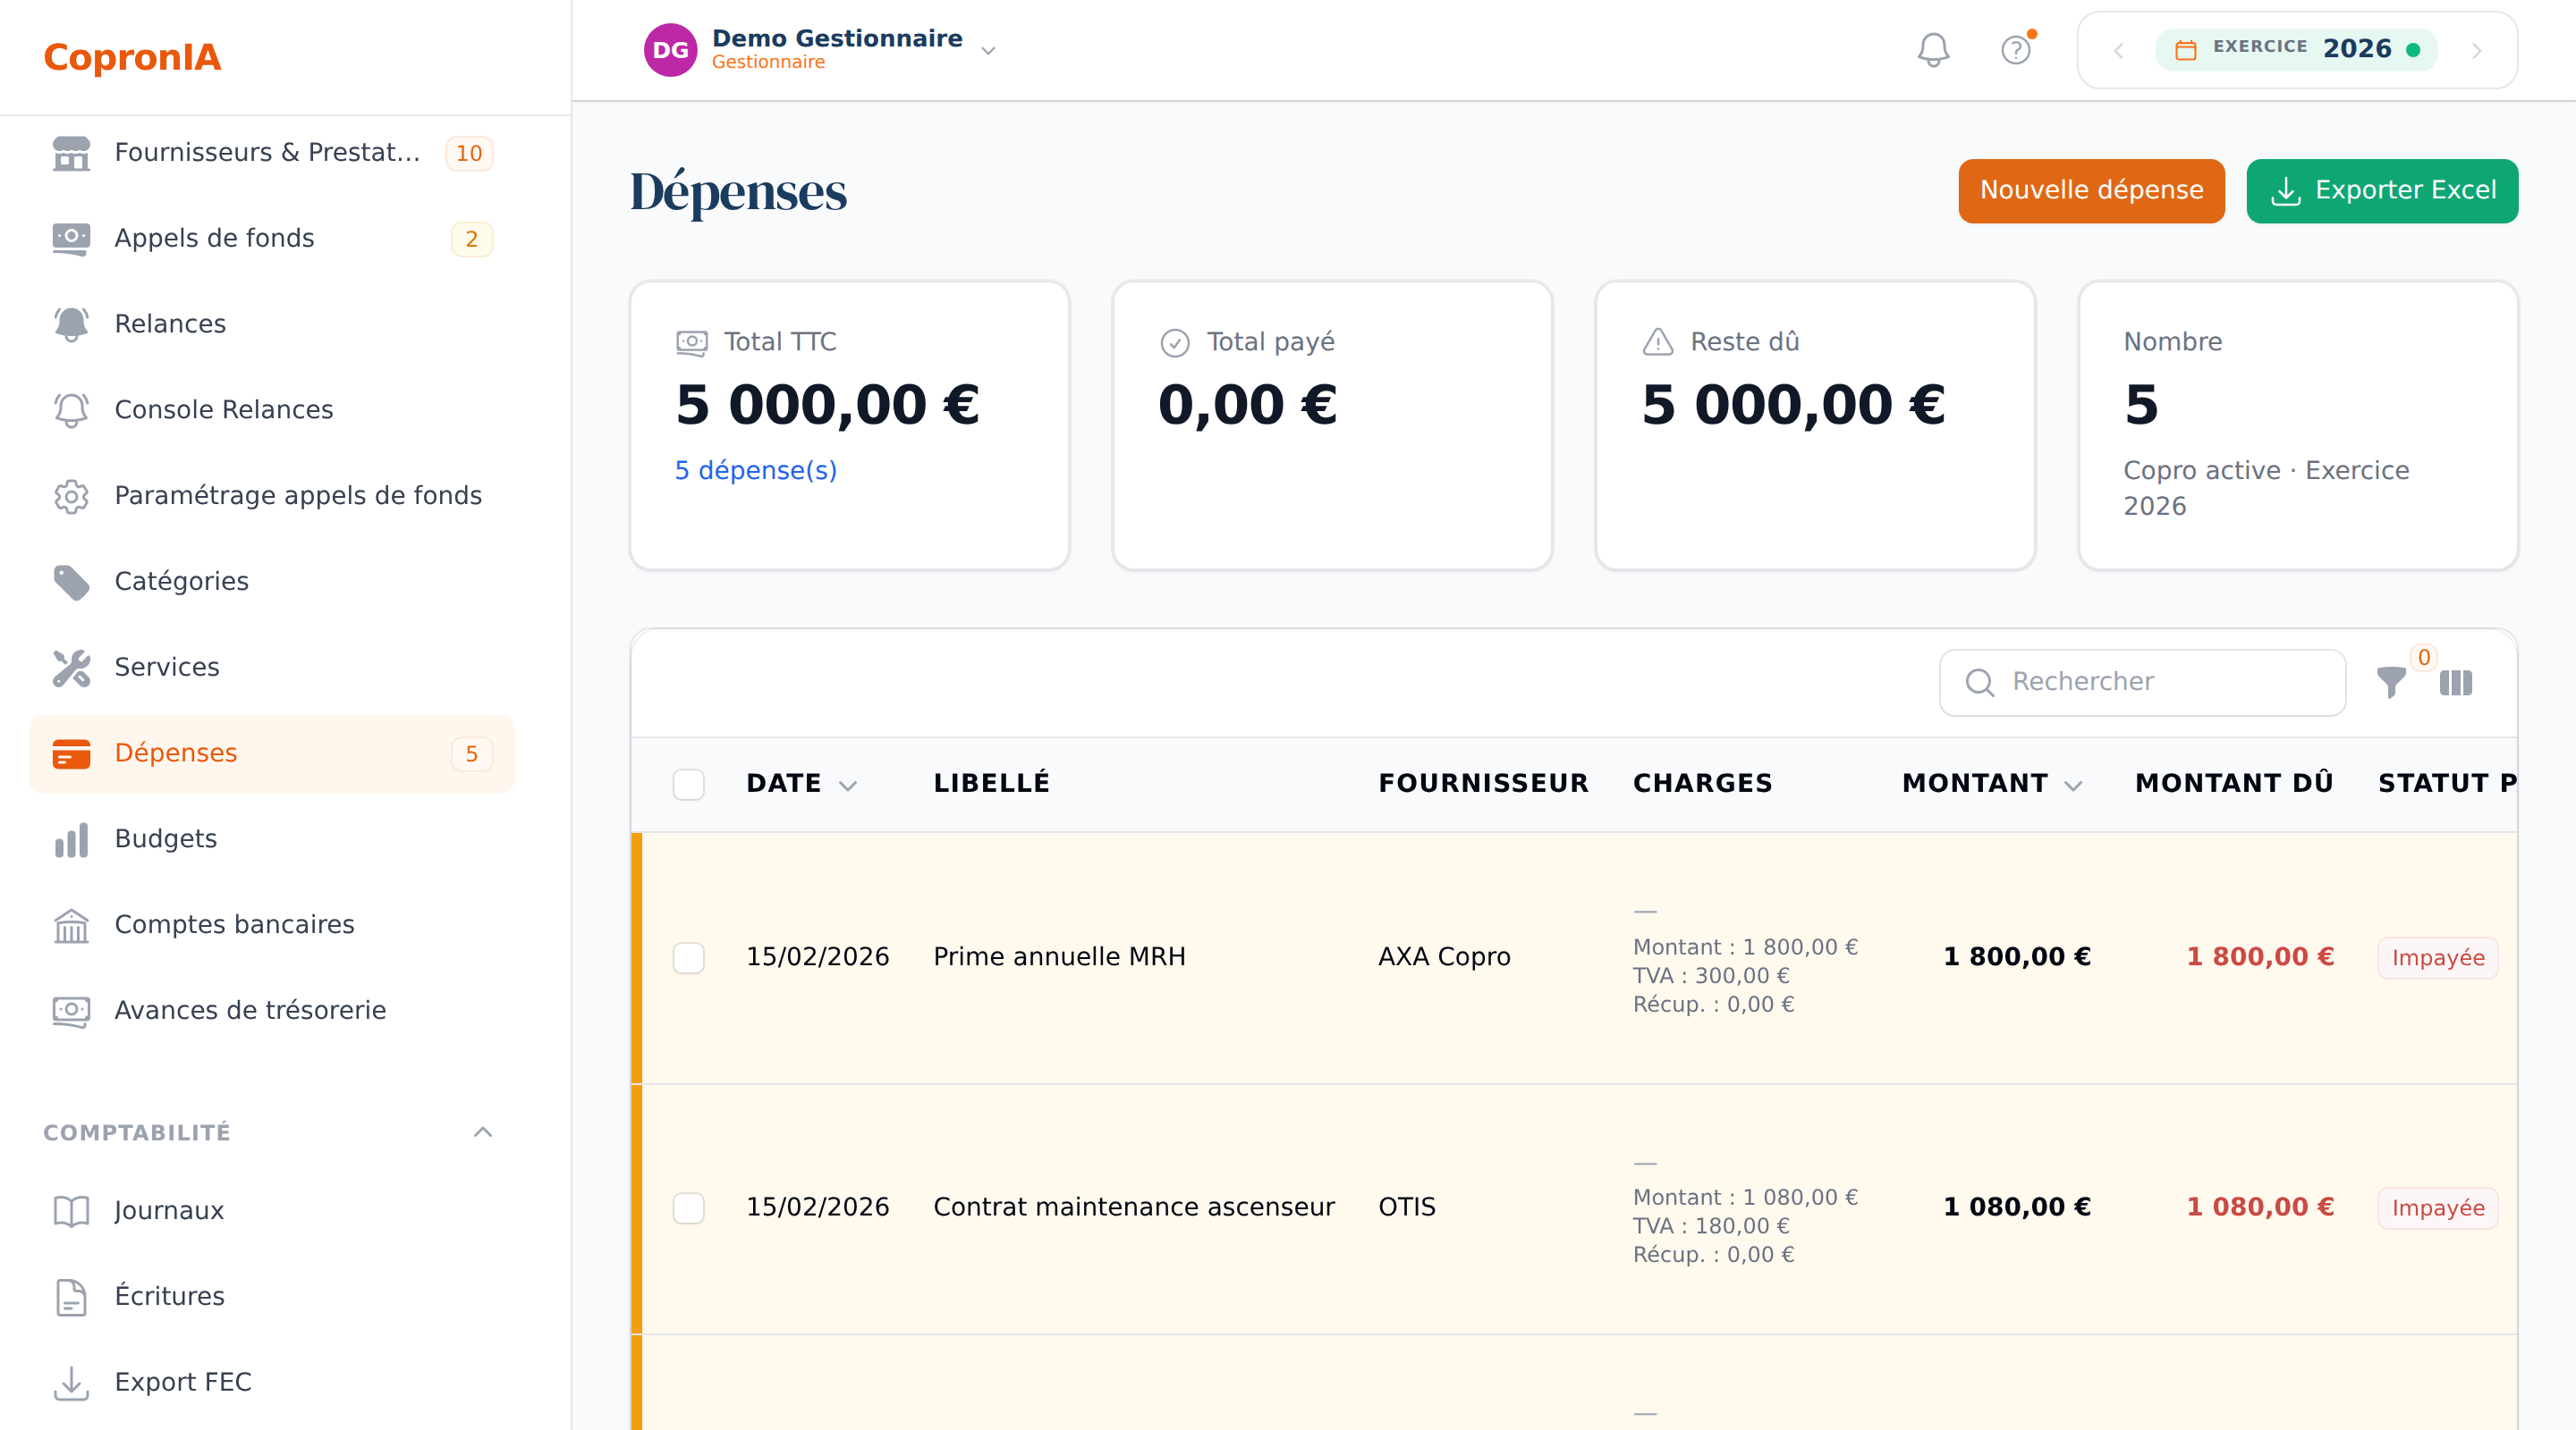Click the Dépenses credit card icon
Image resolution: width=2576 pixels, height=1430 pixels.
tap(71, 753)
